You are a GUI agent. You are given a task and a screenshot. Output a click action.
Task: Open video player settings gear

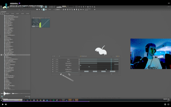pyautogui.click(x=165, y=104)
